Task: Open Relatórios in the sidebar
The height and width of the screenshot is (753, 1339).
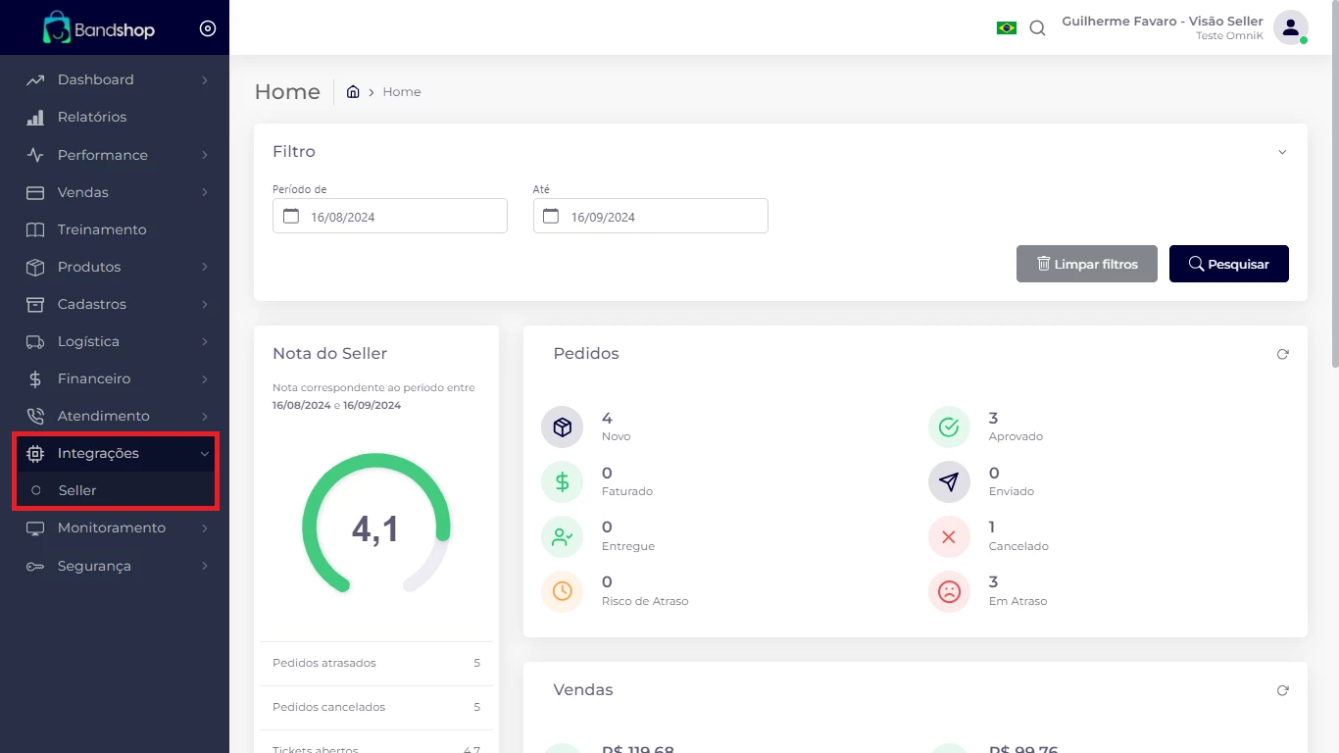Action: pyautogui.click(x=92, y=117)
